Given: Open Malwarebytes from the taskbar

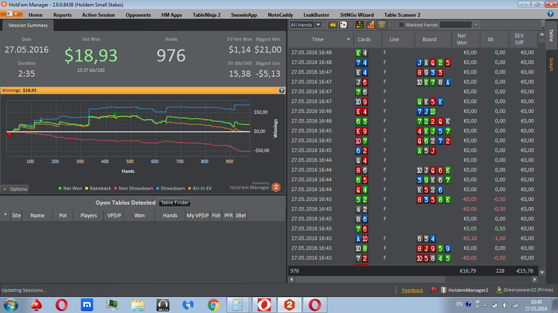Looking at the screenshot, I should point(188,304).
